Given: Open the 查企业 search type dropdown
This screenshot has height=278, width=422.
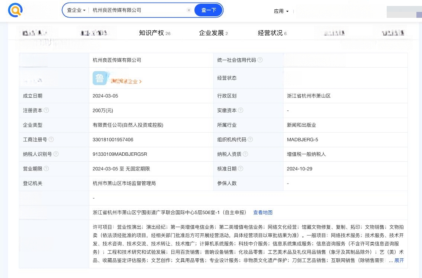Looking at the screenshot, I should [76, 10].
